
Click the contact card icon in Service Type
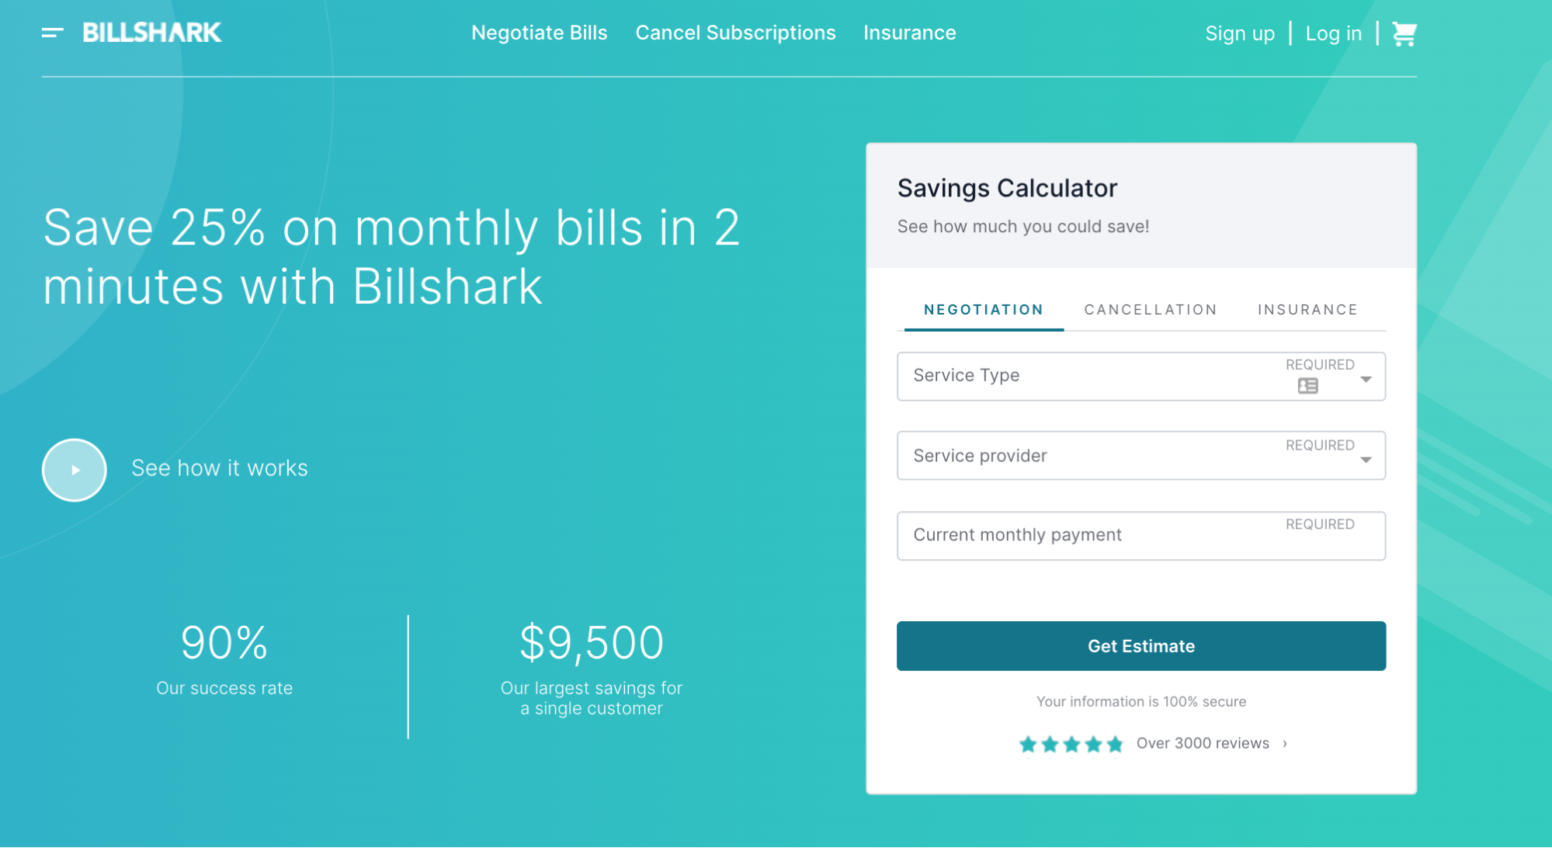coord(1307,386)
